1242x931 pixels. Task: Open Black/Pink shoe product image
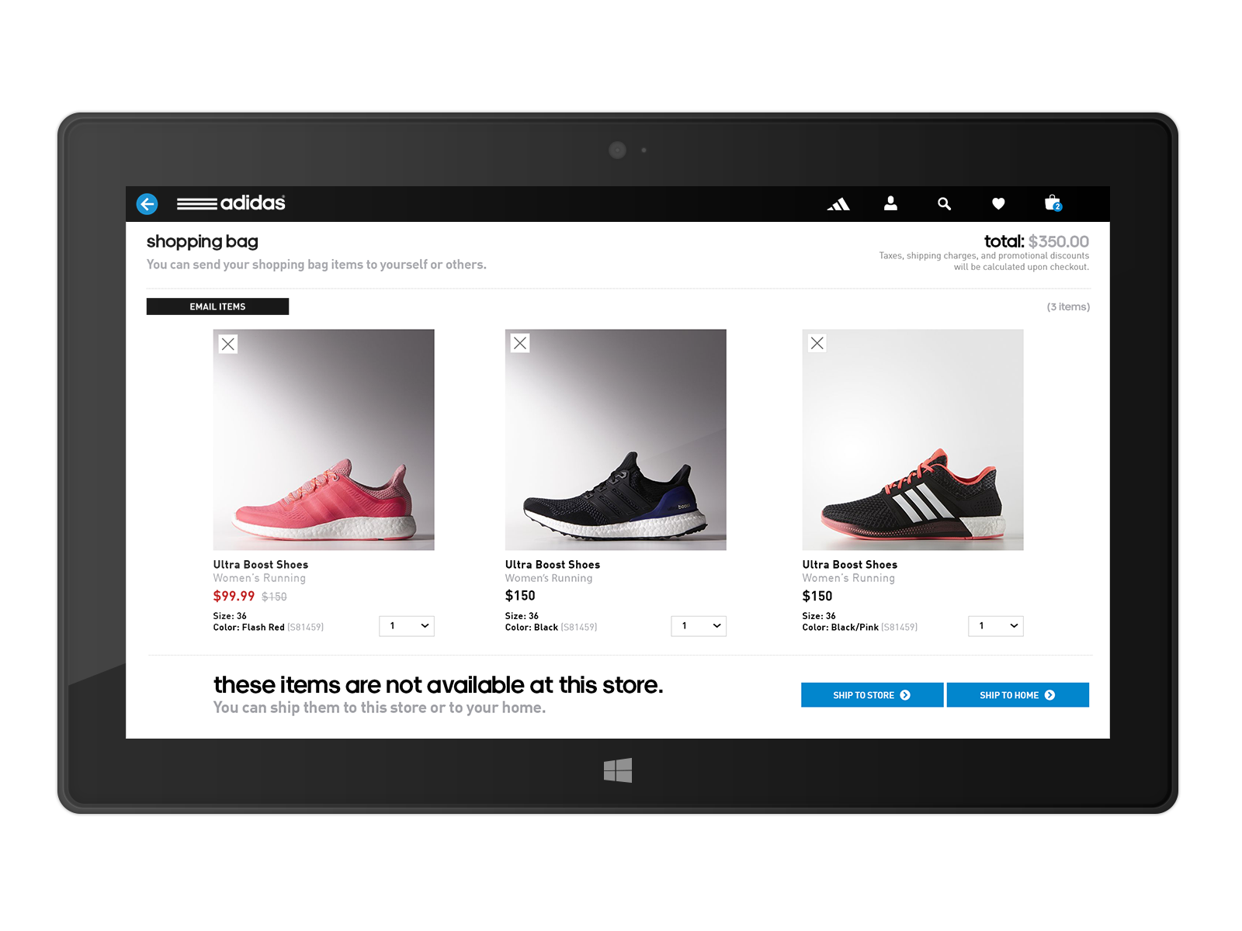point(913,440)
